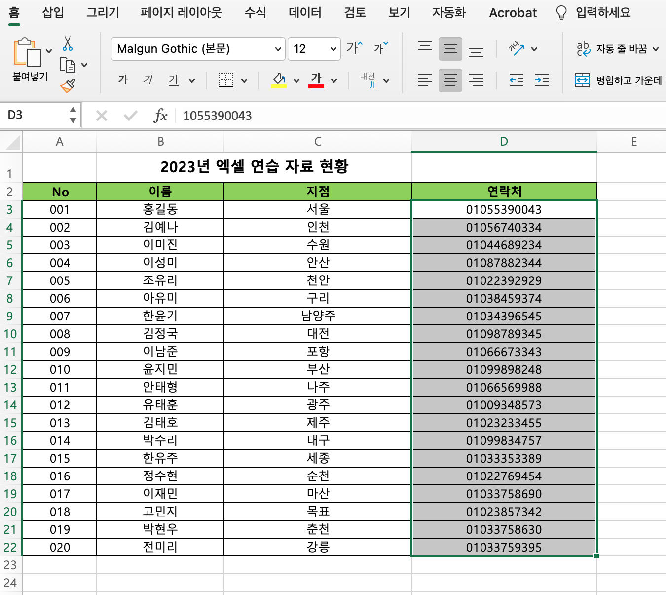
Task: Open the 자동화 ribbon tab
Action: (449, 13)
